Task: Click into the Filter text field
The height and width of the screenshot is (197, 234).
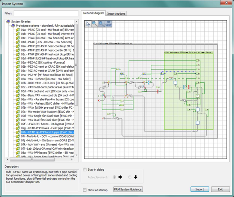Action: click(45, 13)
